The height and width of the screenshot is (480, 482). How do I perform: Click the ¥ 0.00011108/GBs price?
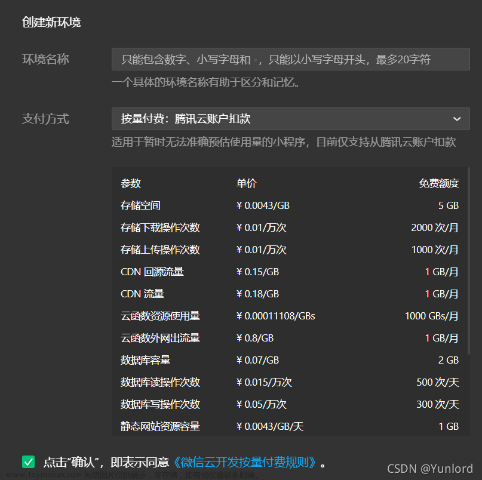[x=276, y=316]
